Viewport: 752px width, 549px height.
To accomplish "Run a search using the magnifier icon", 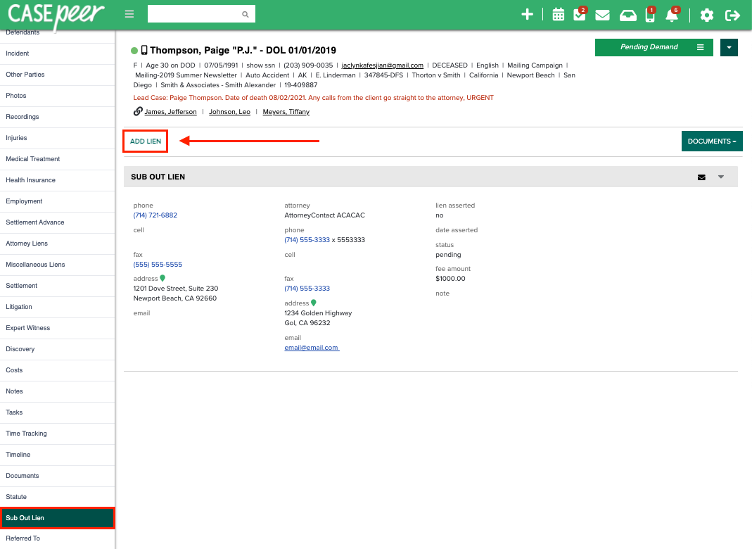I will [x=245, y=13].
